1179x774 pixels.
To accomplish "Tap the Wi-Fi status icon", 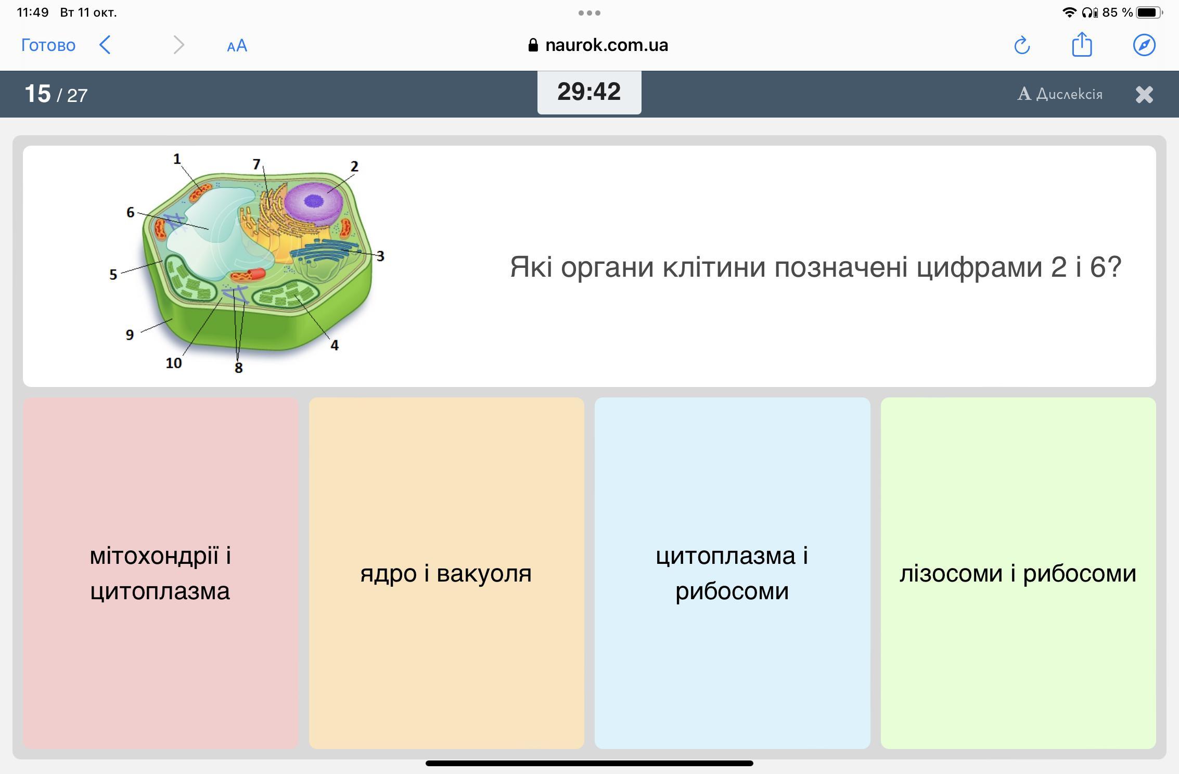I will coord(1069,12).
